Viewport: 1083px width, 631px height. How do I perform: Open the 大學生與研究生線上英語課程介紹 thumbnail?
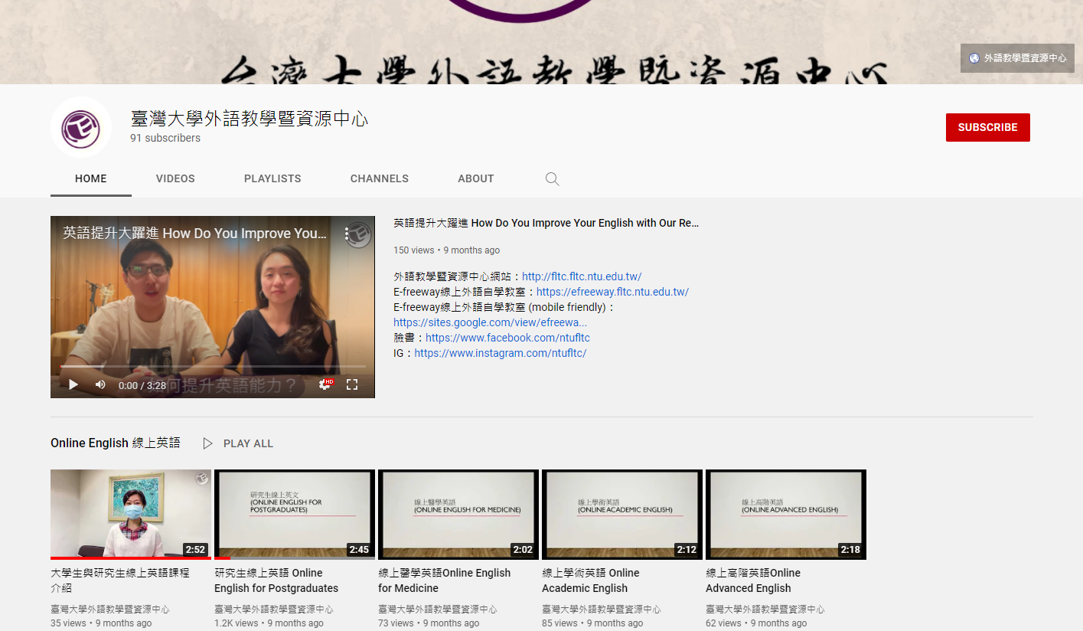tap(131, 515)
